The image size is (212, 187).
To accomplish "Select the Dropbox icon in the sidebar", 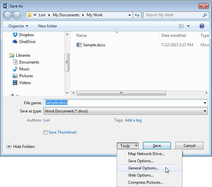I will pyautogui.click(x=15, y=35).
